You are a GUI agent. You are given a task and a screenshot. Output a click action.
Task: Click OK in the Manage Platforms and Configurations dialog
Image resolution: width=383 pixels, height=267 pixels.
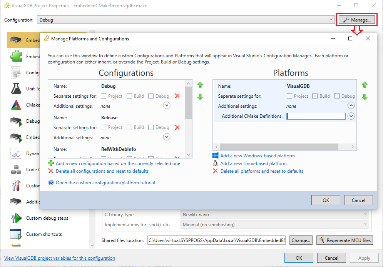pos(326,200)
